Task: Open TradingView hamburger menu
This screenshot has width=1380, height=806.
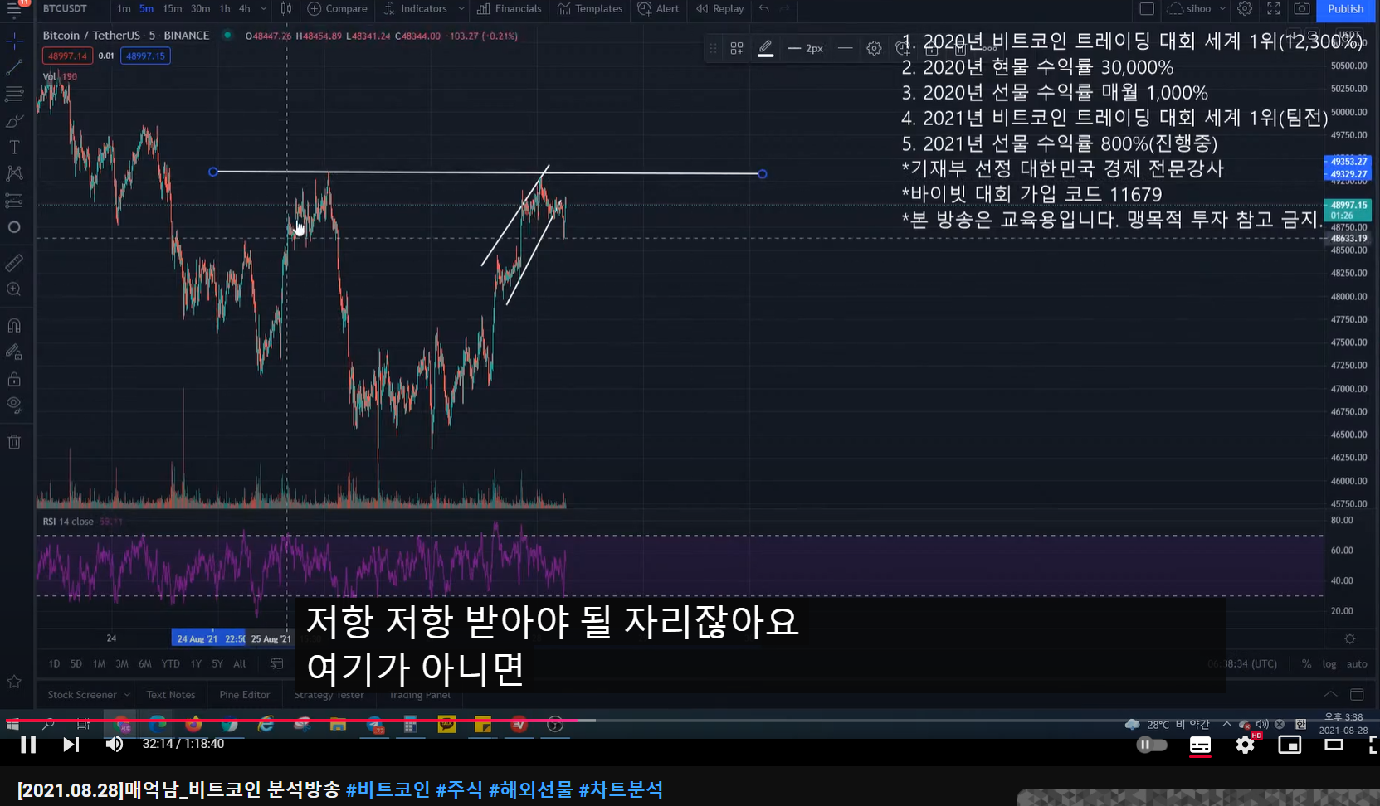Action: coord(14,9)
